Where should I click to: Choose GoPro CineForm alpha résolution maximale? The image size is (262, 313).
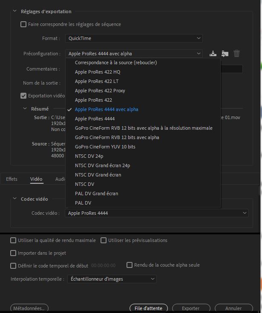click(x=143, y=128)
